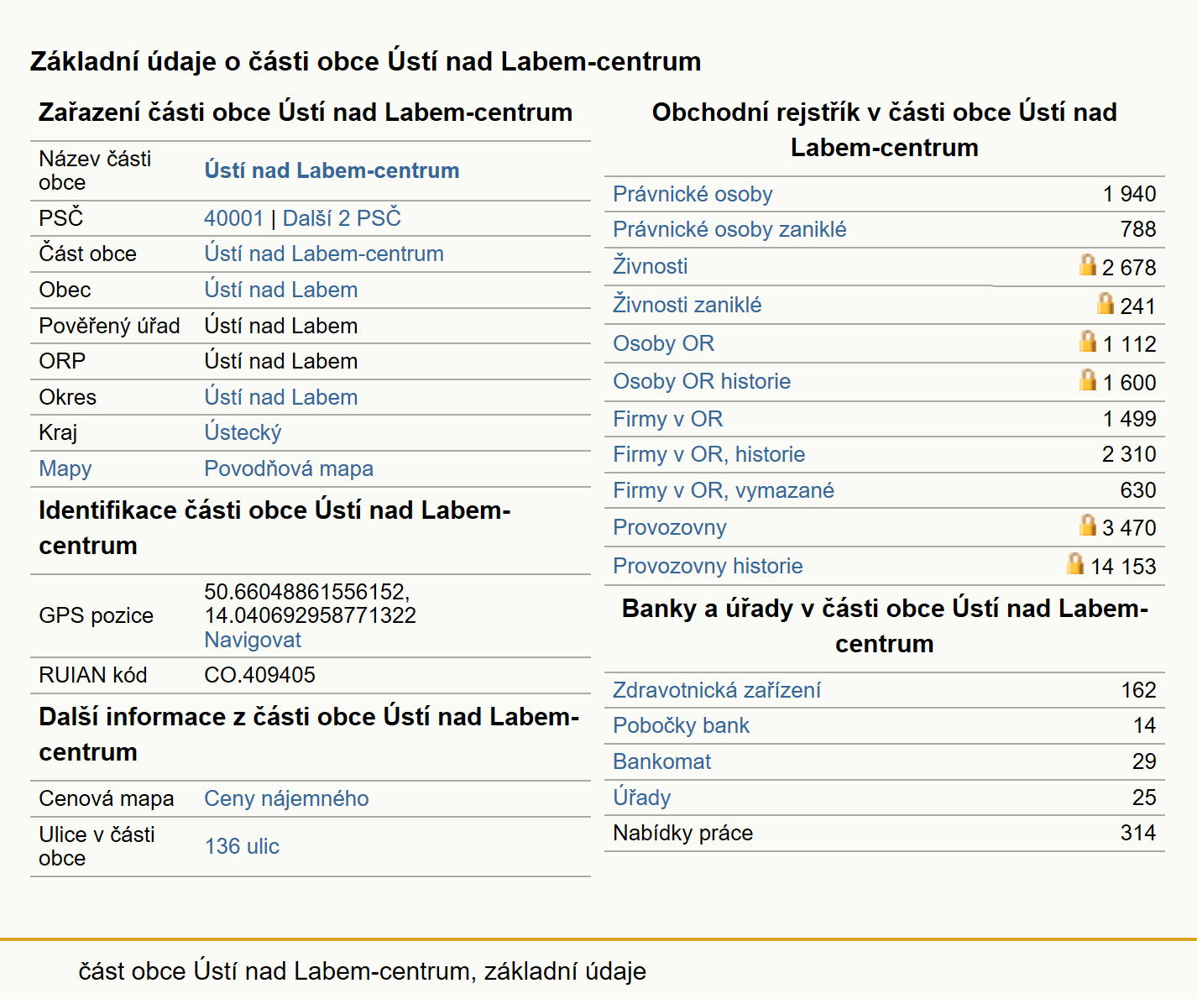1197x999 pixels.
Task: Click the lock icon beside Provozovny 3 470
Action: (1088, 525)
